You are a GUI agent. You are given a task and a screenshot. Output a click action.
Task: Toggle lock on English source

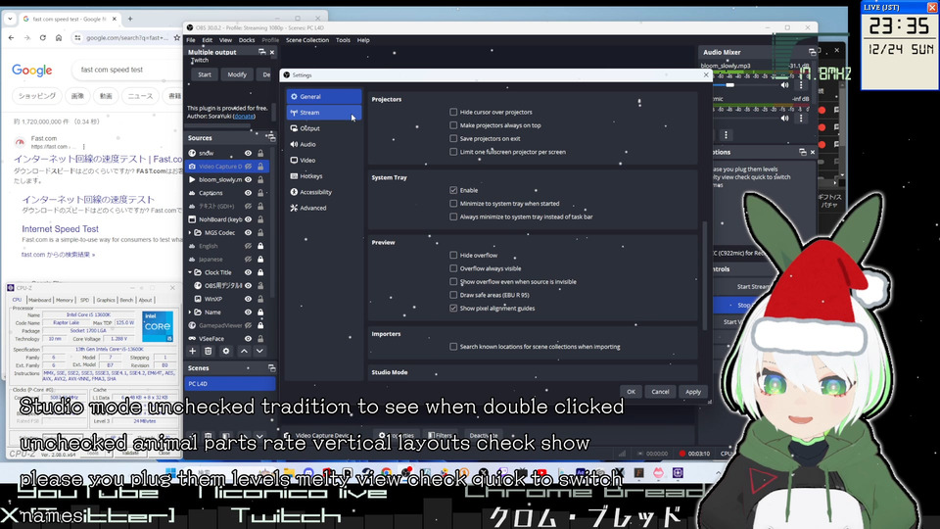coord(260,246)
